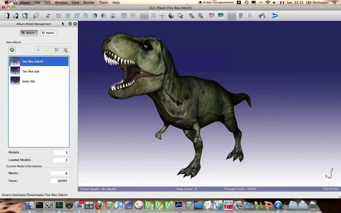Take a snapshot with the camera icon
The image size is (341, 213).
262,16
